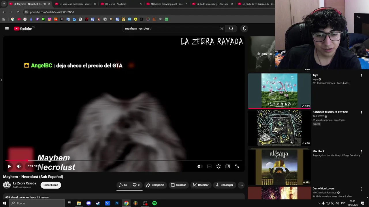Show hidden system tray icons

[x=319, y=203]
